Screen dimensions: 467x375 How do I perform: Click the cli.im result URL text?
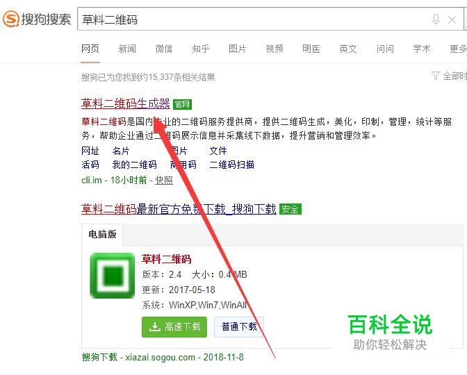coord(92,180)
